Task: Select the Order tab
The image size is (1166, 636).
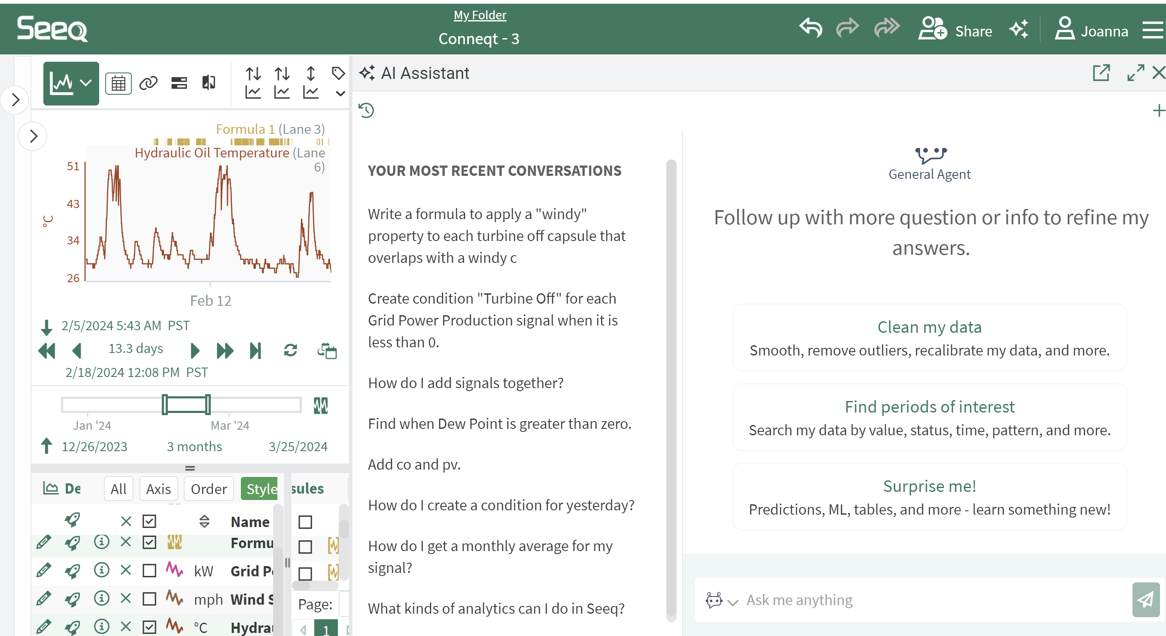Action: click(208, 488)
